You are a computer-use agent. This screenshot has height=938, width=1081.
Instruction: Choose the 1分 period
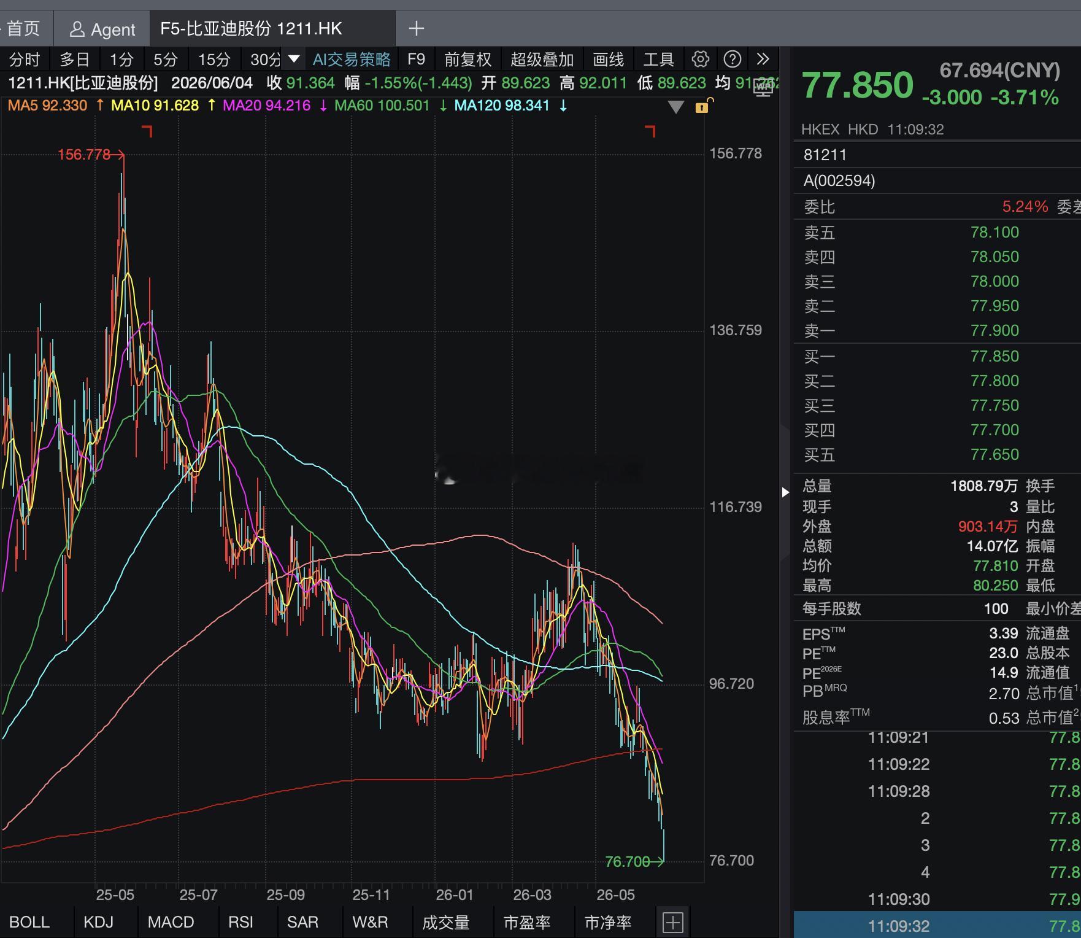point(121,60)
